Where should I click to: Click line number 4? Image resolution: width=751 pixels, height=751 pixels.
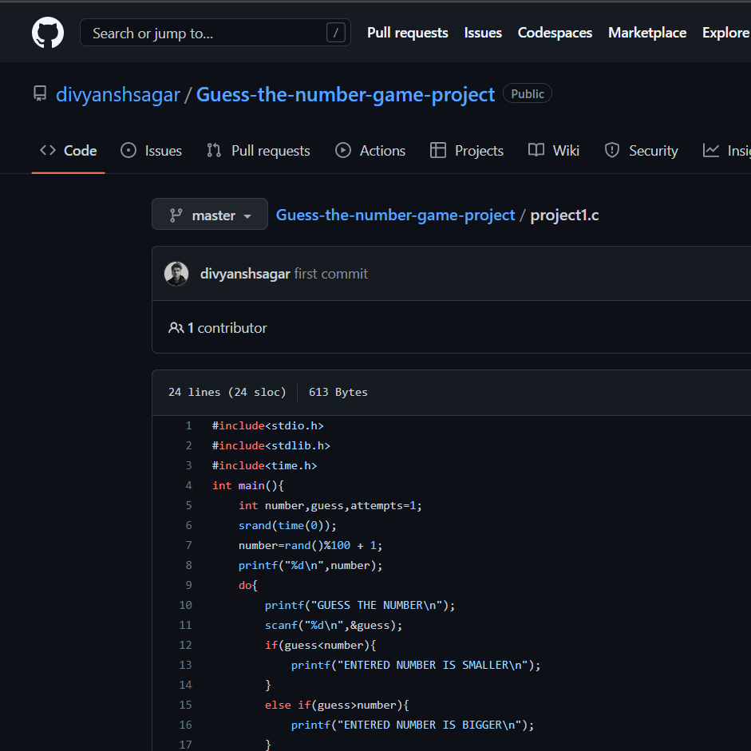(x=188, y=485)
